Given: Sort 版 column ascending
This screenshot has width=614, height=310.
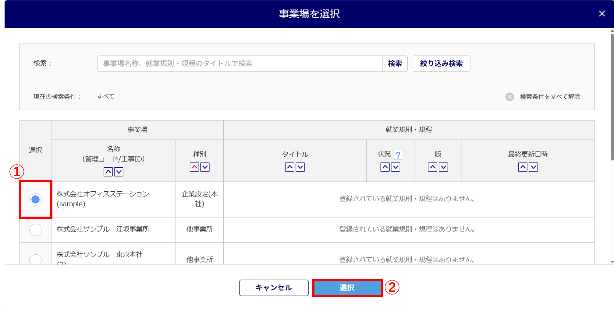Looking at the screenshot, I should [432, 167].
